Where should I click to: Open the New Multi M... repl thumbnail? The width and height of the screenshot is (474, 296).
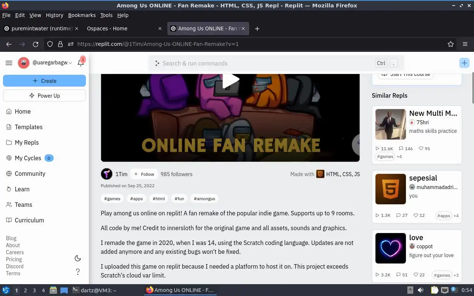(391, 124)
